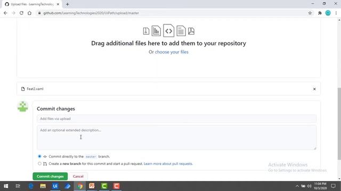Switch to UiPath Studio on taskbar

(x=55, y=186)
